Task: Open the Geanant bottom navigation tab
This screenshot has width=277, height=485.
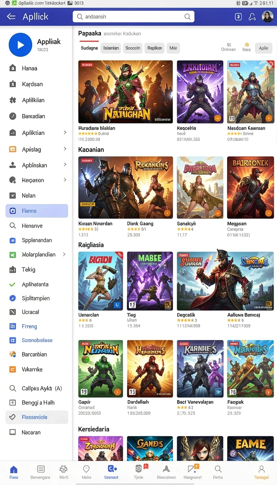Action: coord(111,472)
